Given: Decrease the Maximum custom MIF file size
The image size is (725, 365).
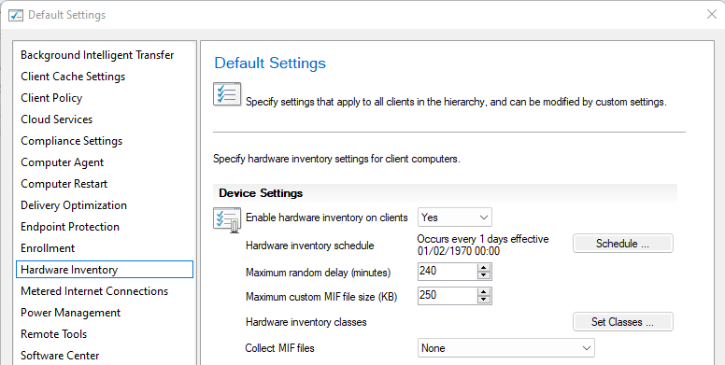Looking at the screenshot, I should 484,300.
